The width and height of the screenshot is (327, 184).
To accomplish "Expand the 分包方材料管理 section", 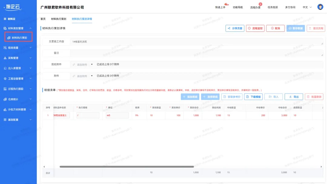I will pos(18,109).
